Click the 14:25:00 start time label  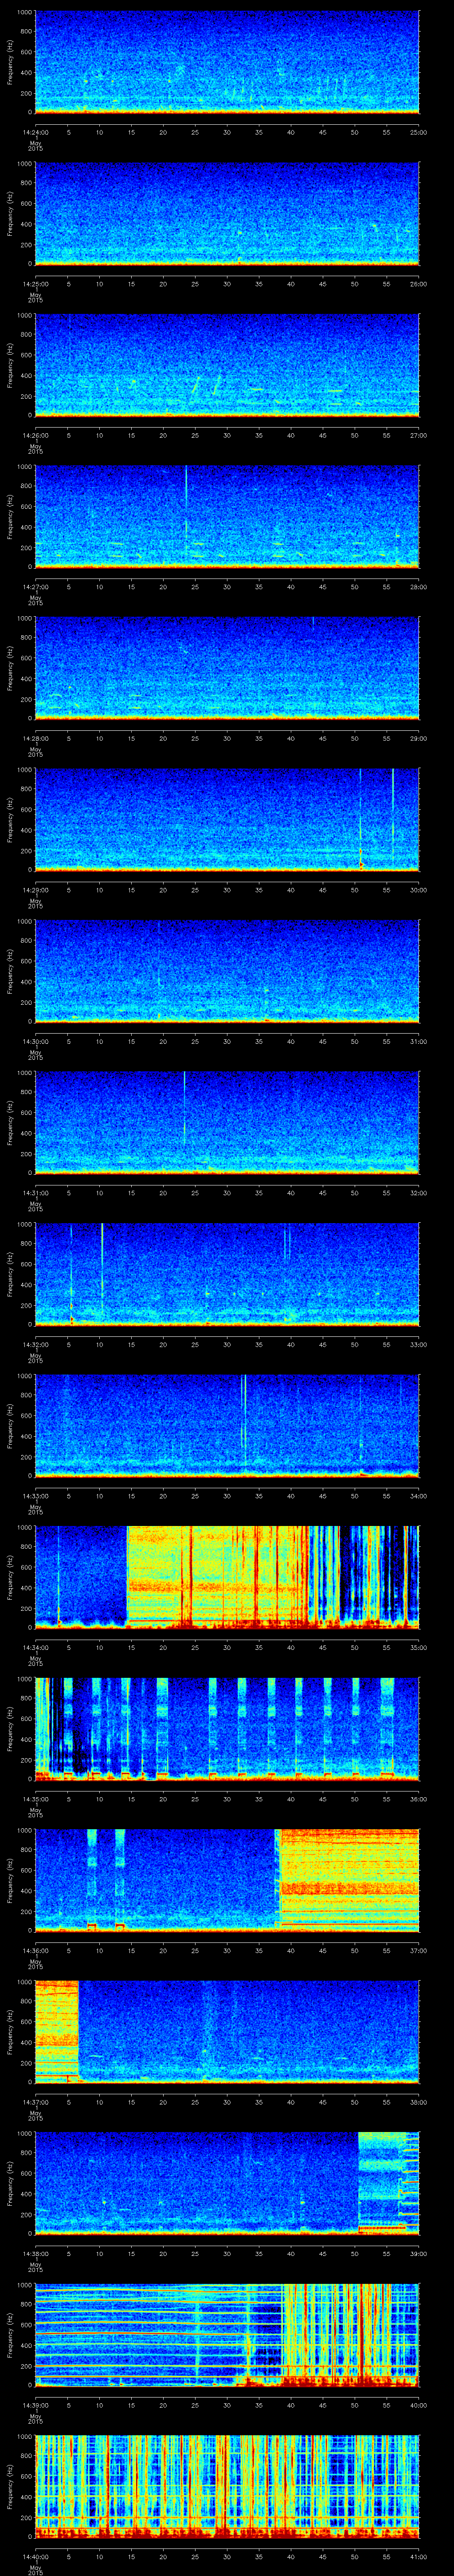[35, 284]
